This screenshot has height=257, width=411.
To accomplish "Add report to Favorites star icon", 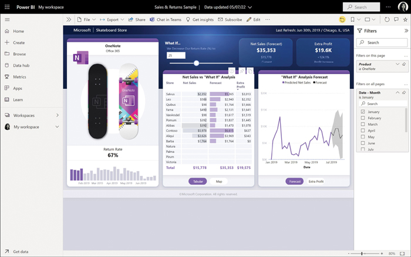I will [x=405, y=19].
